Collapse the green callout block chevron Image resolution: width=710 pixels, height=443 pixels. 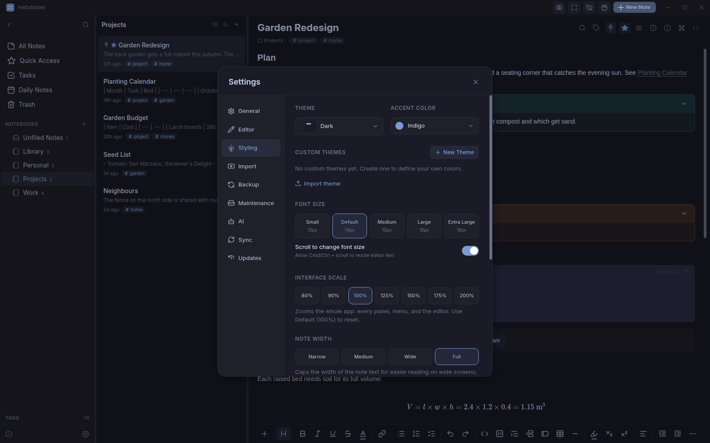pos(684,104)
